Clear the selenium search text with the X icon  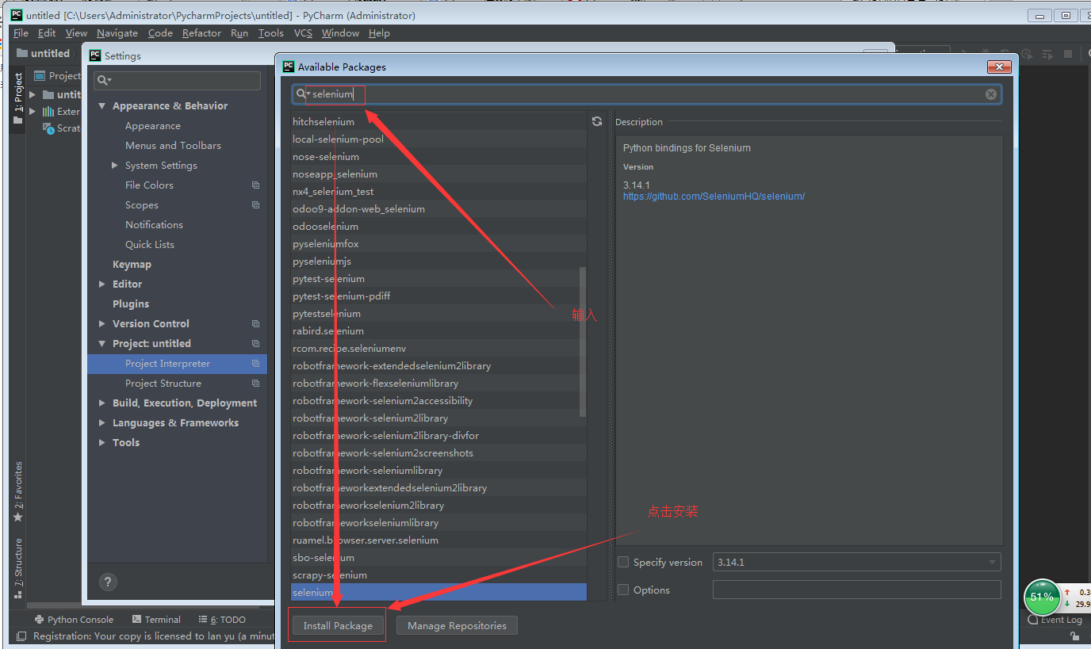pyautogui.click(x=991, y=94)
